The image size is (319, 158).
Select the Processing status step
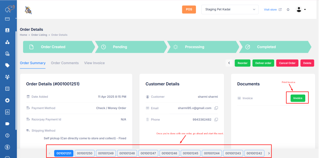point(203,47)
